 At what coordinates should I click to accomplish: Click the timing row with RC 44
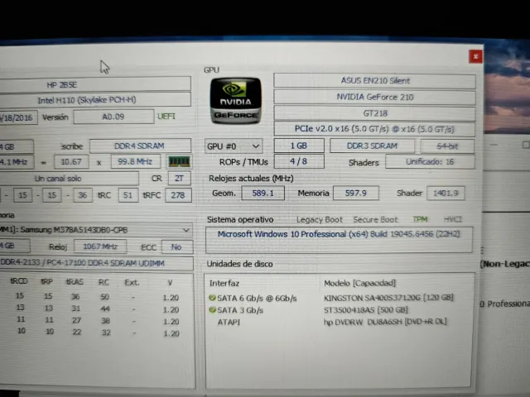pyautogui.click(x=96, y=309)
